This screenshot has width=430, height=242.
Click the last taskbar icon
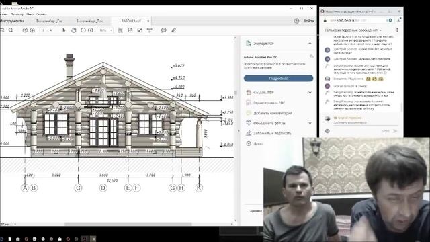click(x=93, y=239)
